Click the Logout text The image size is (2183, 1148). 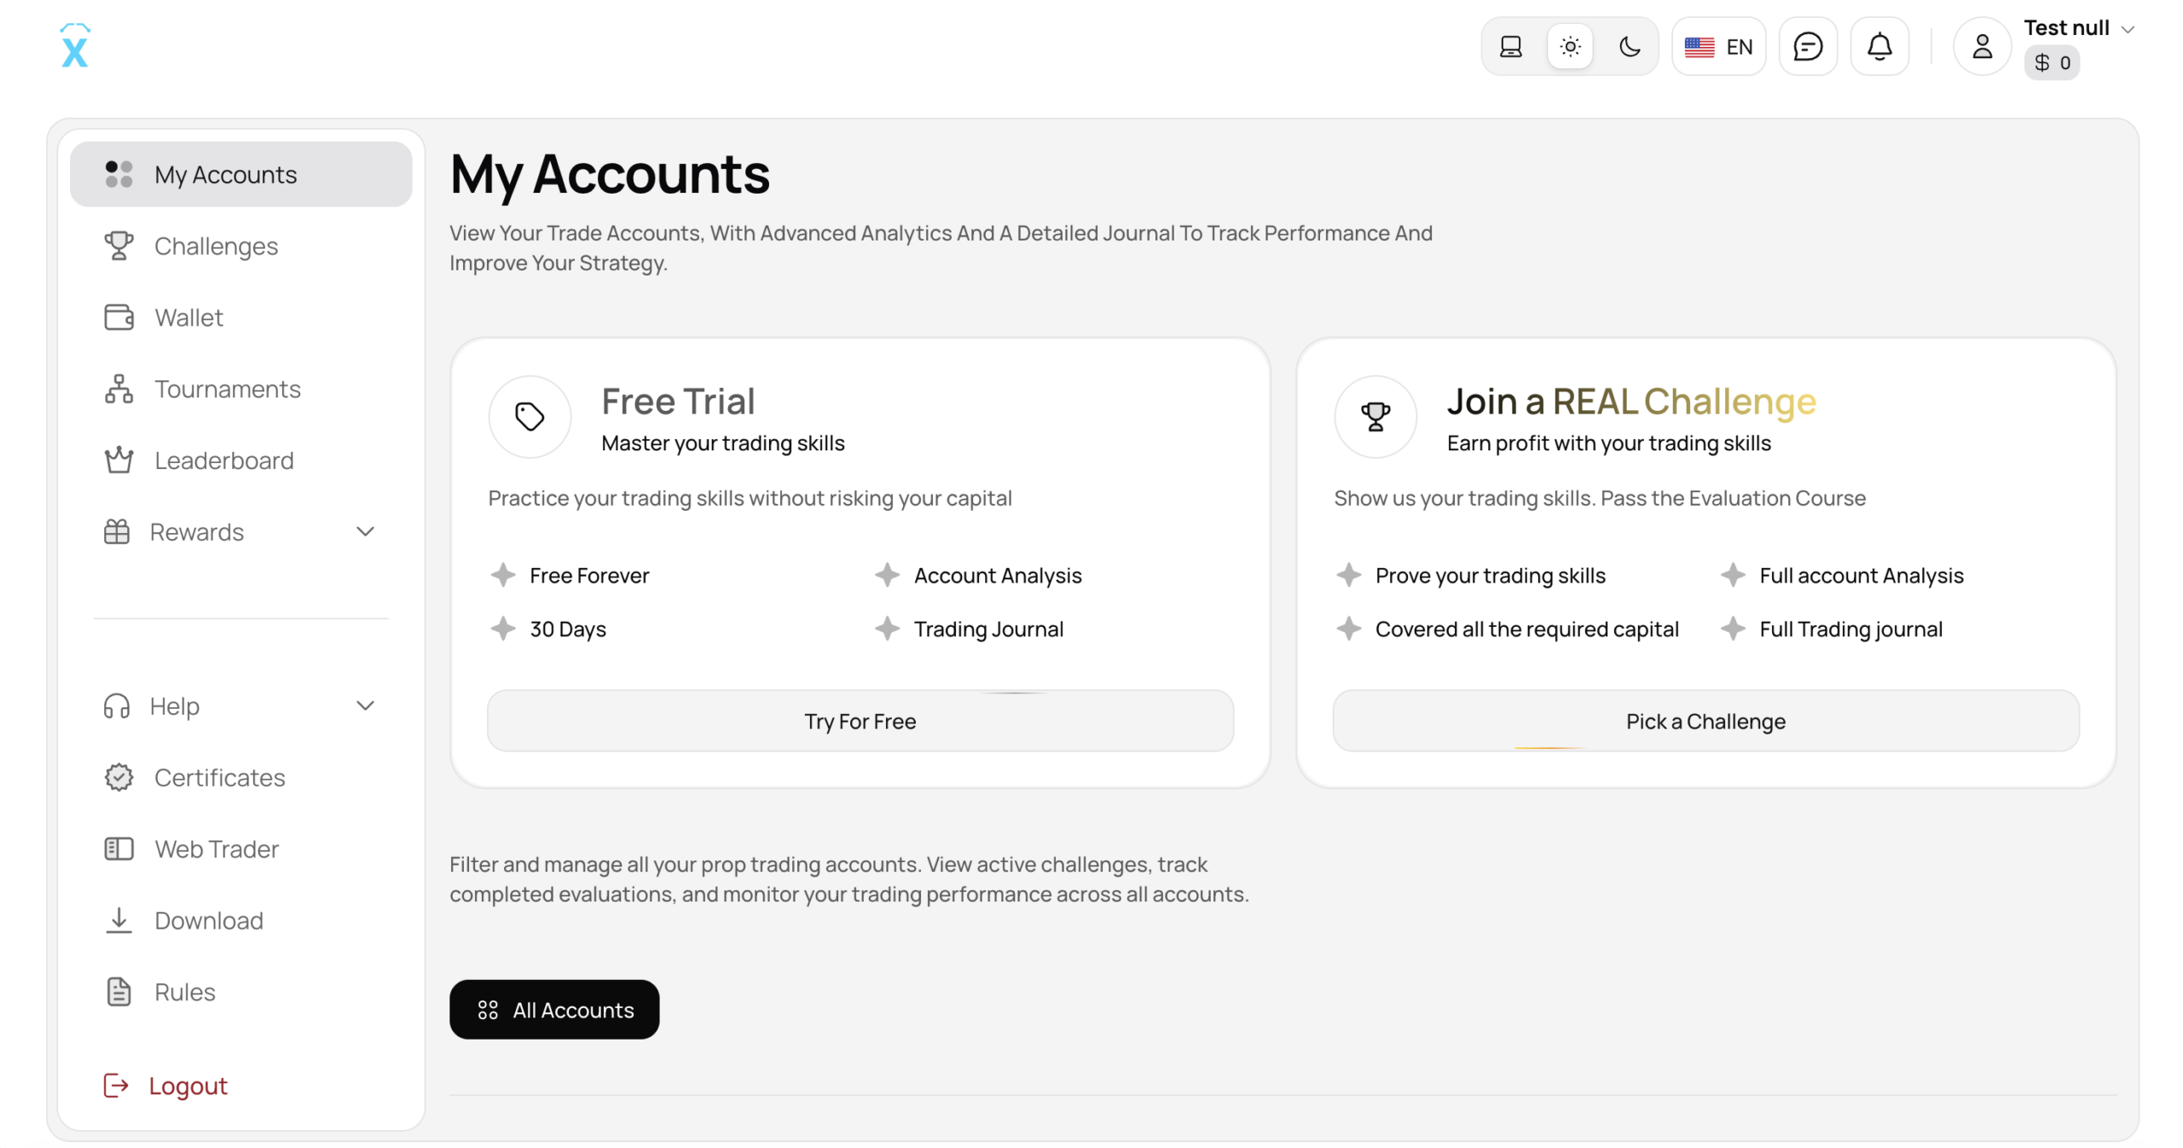[x=188, y=1086]
